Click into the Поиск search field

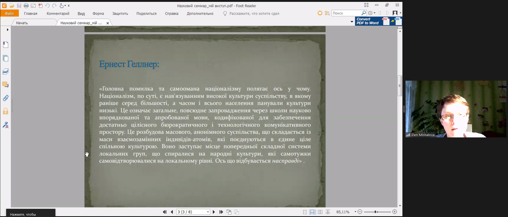(x=346, y=13)
